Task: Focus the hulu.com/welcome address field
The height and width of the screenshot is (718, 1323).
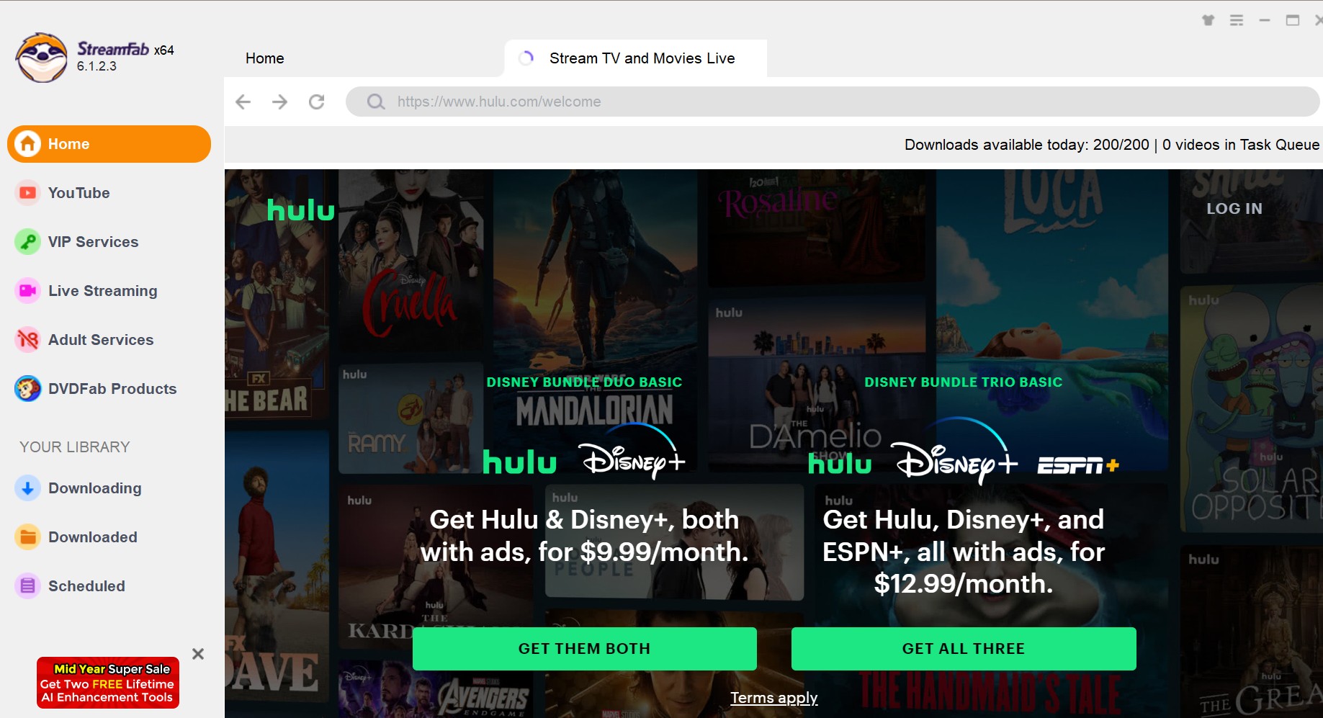Action: (832, 102)
